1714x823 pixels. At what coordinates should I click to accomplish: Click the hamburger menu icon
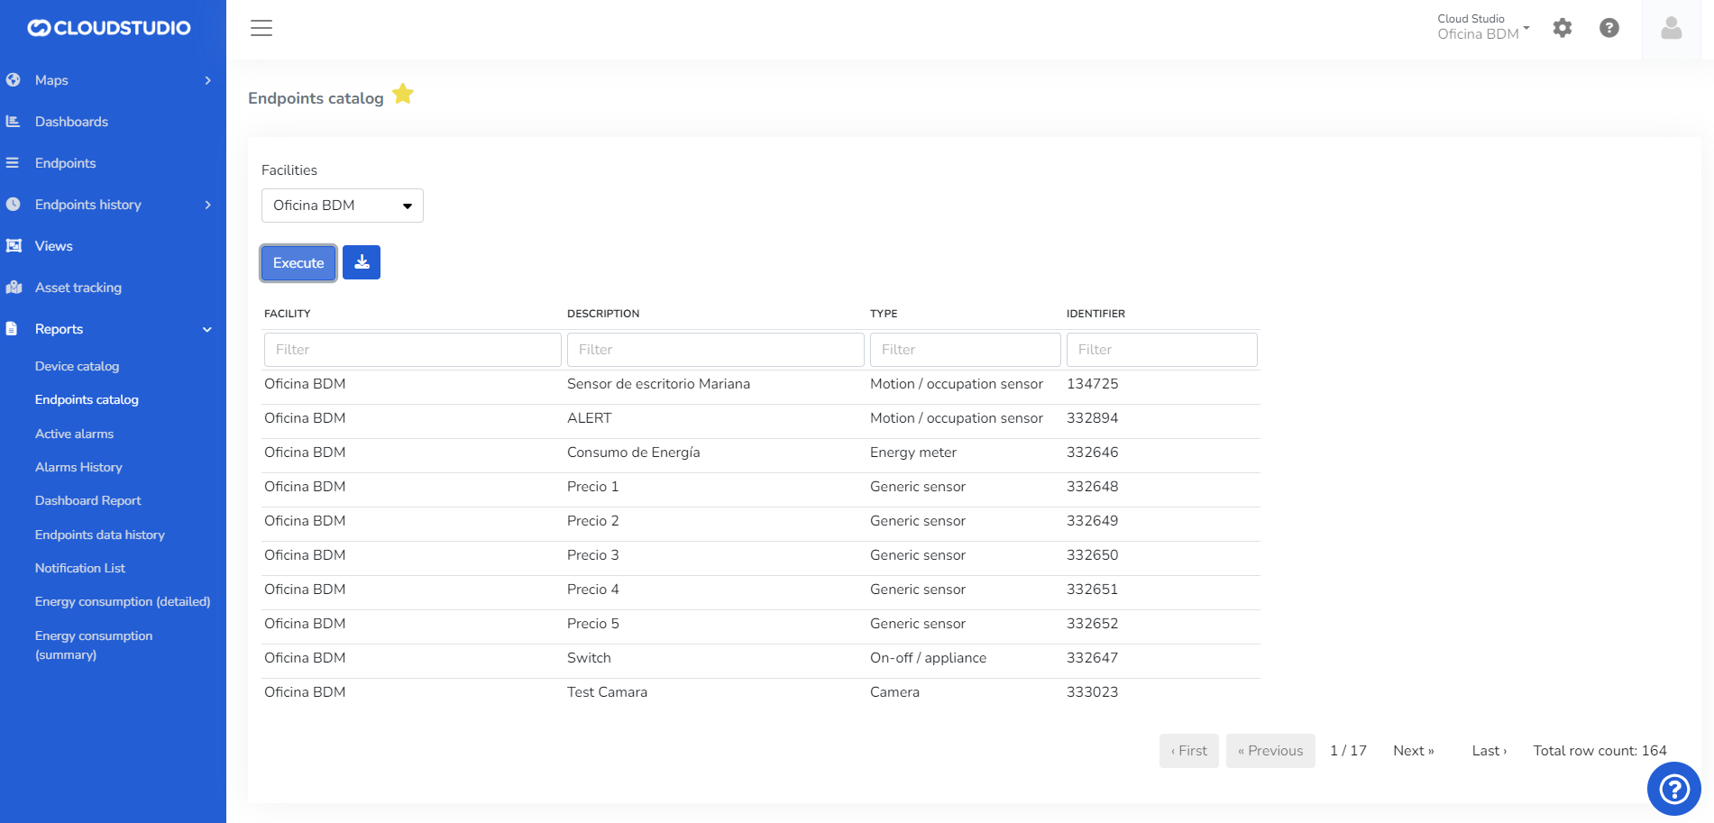261,28
